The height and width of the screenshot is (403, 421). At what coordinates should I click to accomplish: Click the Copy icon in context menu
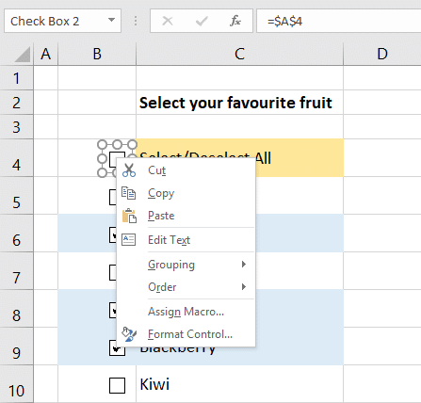click(129, 193)
